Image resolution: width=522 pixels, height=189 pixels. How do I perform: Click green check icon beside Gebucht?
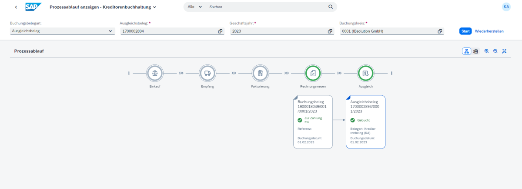click(x=353, y=120)
